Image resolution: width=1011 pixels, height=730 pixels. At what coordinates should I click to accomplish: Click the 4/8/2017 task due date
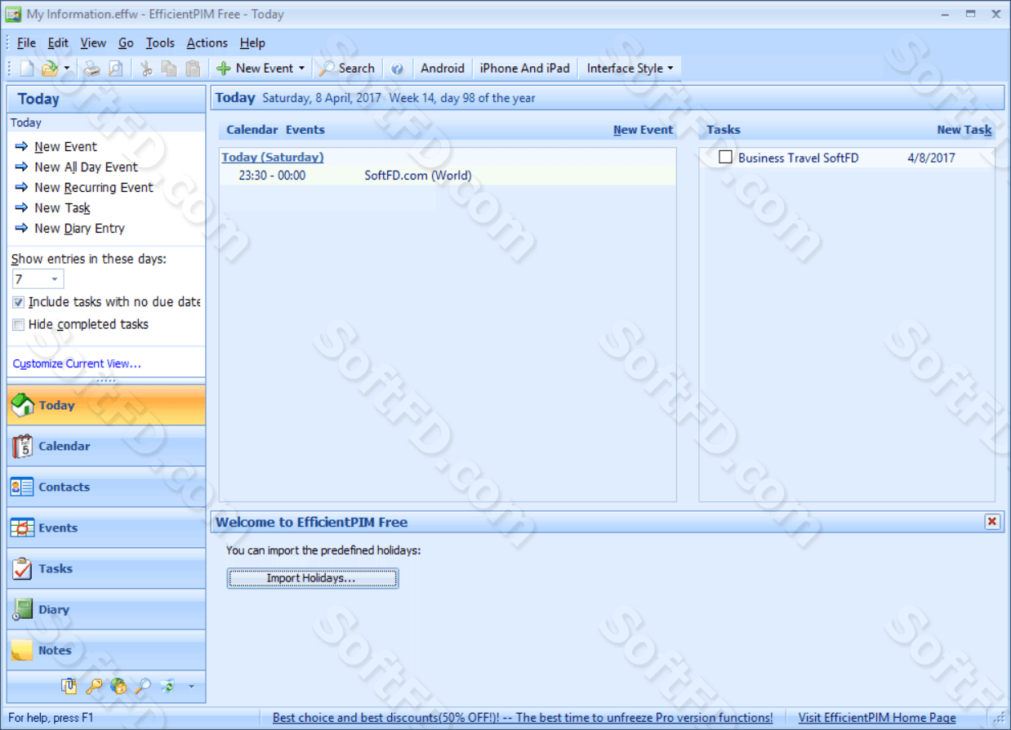click(929, 158)
